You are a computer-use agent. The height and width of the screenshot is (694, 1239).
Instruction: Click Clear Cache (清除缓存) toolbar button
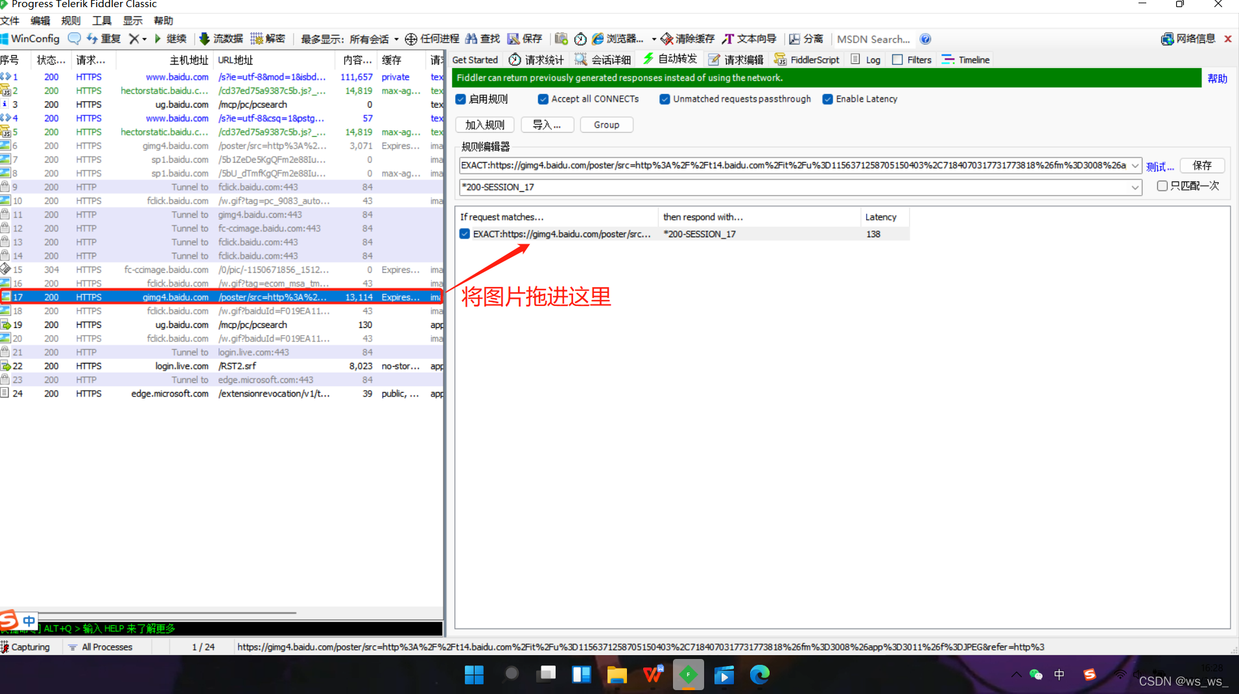click(687, 39)
